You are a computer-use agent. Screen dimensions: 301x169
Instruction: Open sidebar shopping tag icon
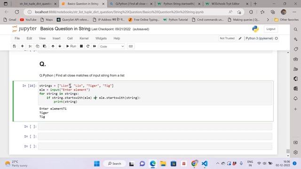(x=296, y=49)
